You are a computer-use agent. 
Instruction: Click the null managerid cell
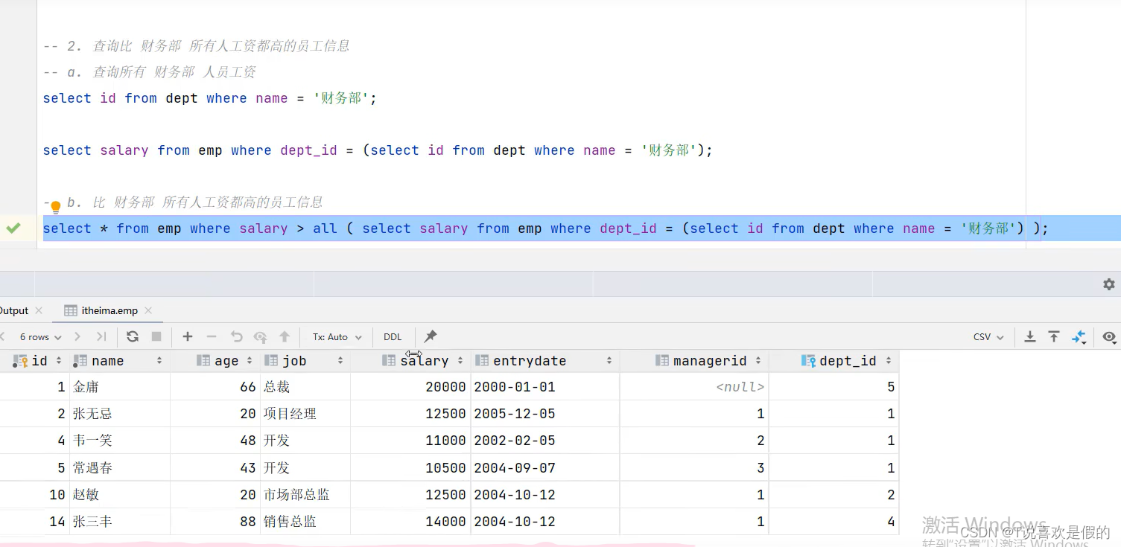point(694,387)
